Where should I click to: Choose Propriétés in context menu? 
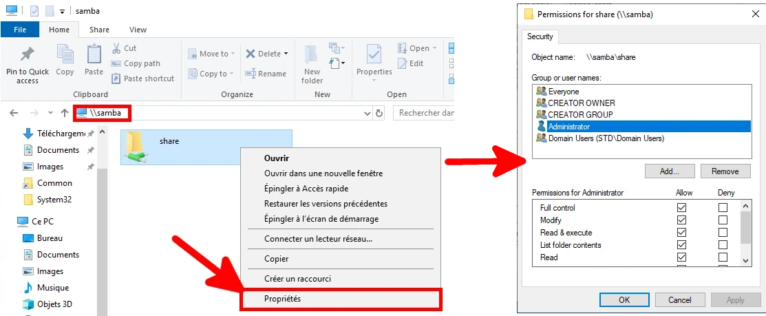coord(341,299)
